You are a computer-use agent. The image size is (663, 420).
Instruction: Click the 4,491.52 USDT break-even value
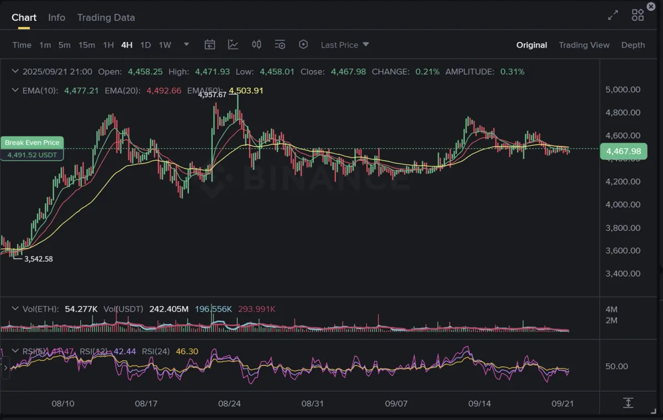(x=32, y=155)
